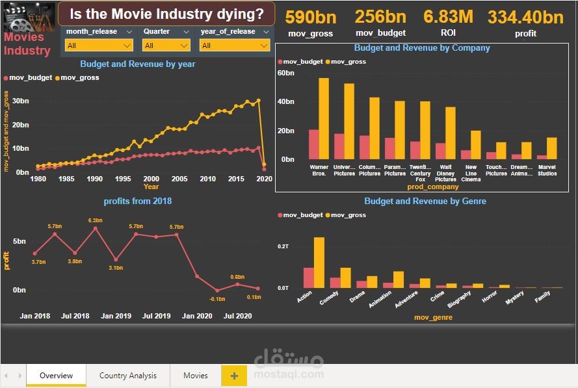578x388 pixels.
Task: Click mov_budget legend in Budget by Genre chart
Action: pos(300,215)
